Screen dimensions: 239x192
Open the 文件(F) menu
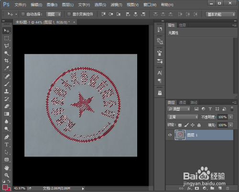coord(20,5)
